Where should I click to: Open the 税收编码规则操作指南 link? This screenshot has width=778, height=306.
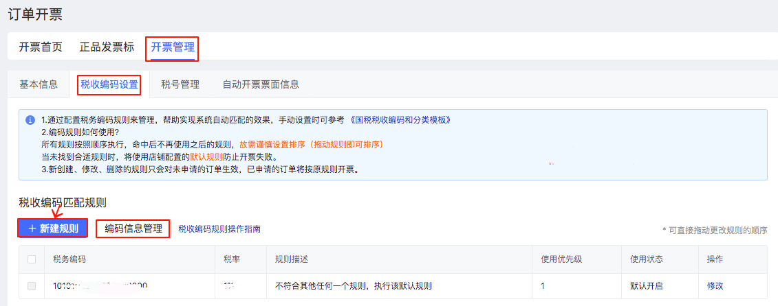click(x=219, y=228)
